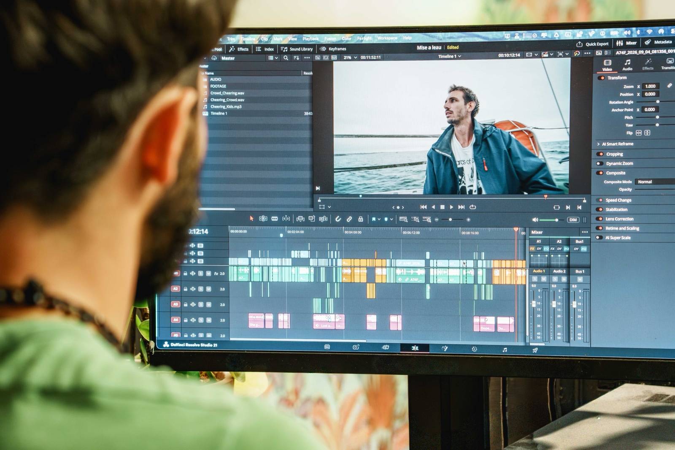Screen dimensions: 675x450
Task: Open the Flag color dropdown arrow
Action: click(379, 219)
